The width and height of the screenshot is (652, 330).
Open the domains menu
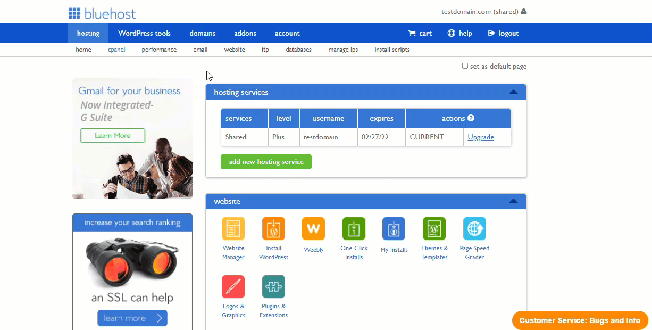click(x=203, y=33)
